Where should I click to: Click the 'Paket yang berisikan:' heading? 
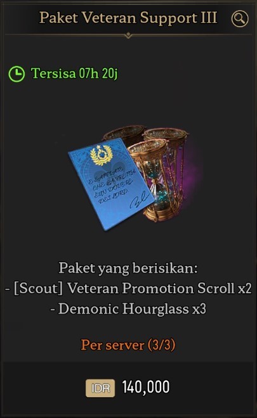click(x=128, y=268)
